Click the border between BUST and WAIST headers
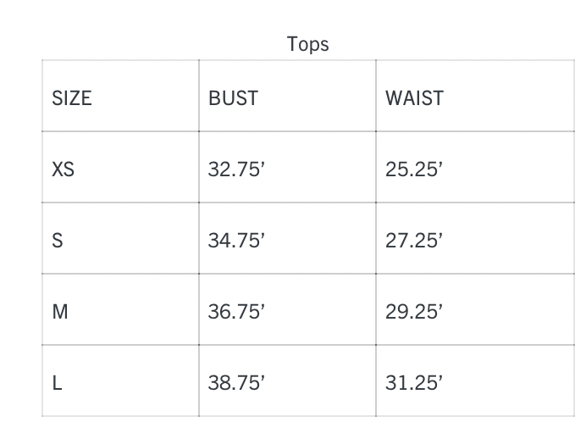 click(x=376, y=98)
